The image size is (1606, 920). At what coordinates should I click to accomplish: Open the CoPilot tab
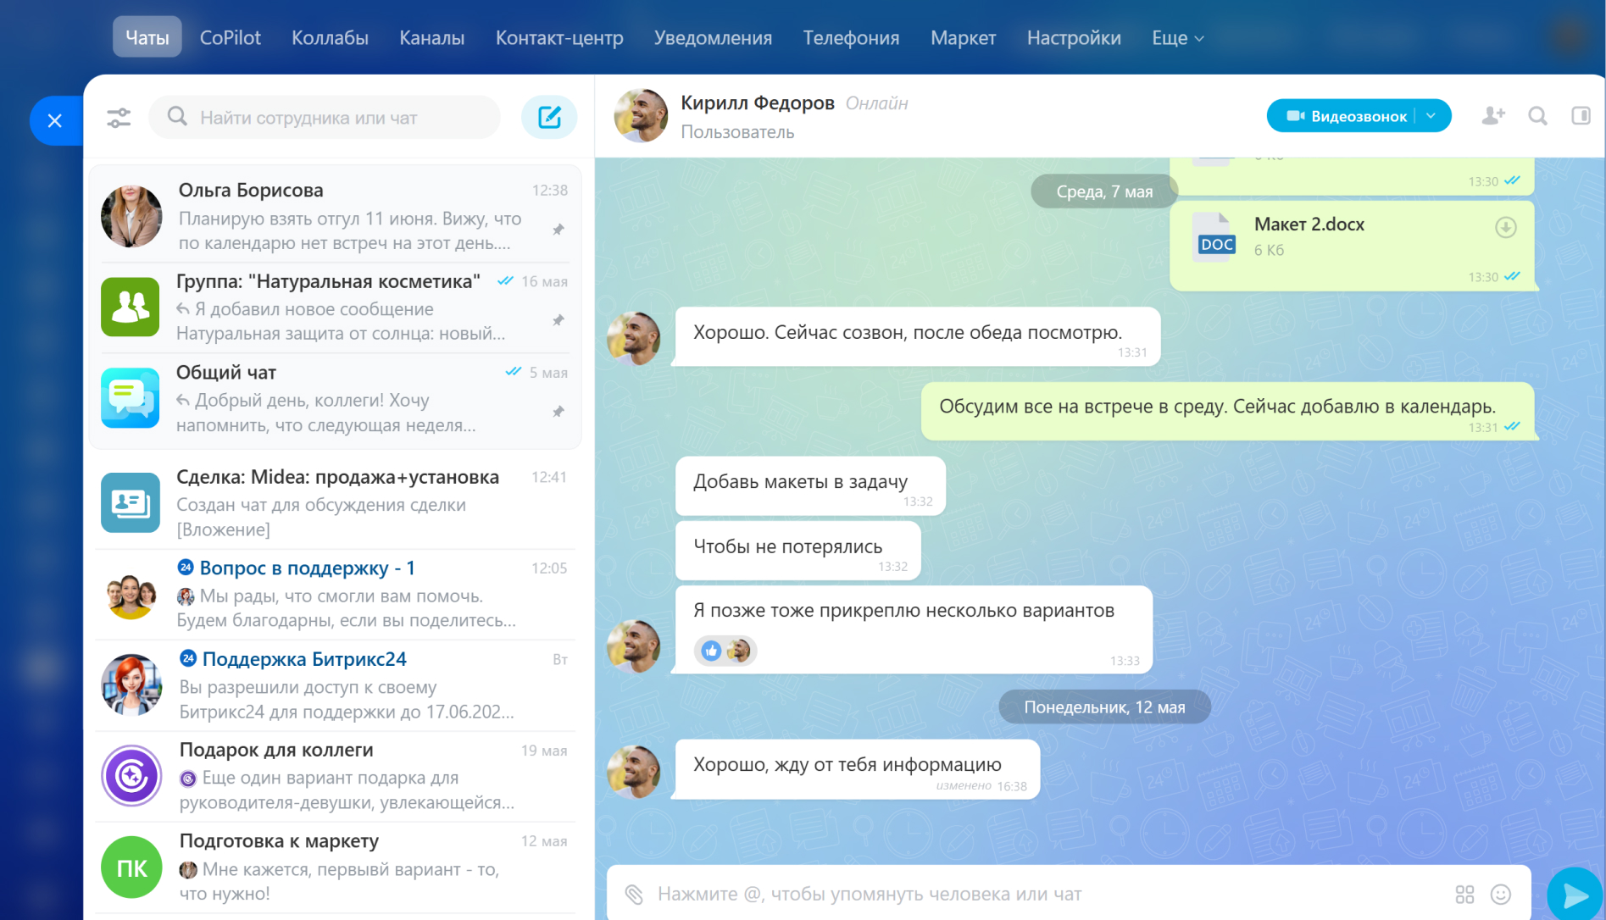coord(231,37)
